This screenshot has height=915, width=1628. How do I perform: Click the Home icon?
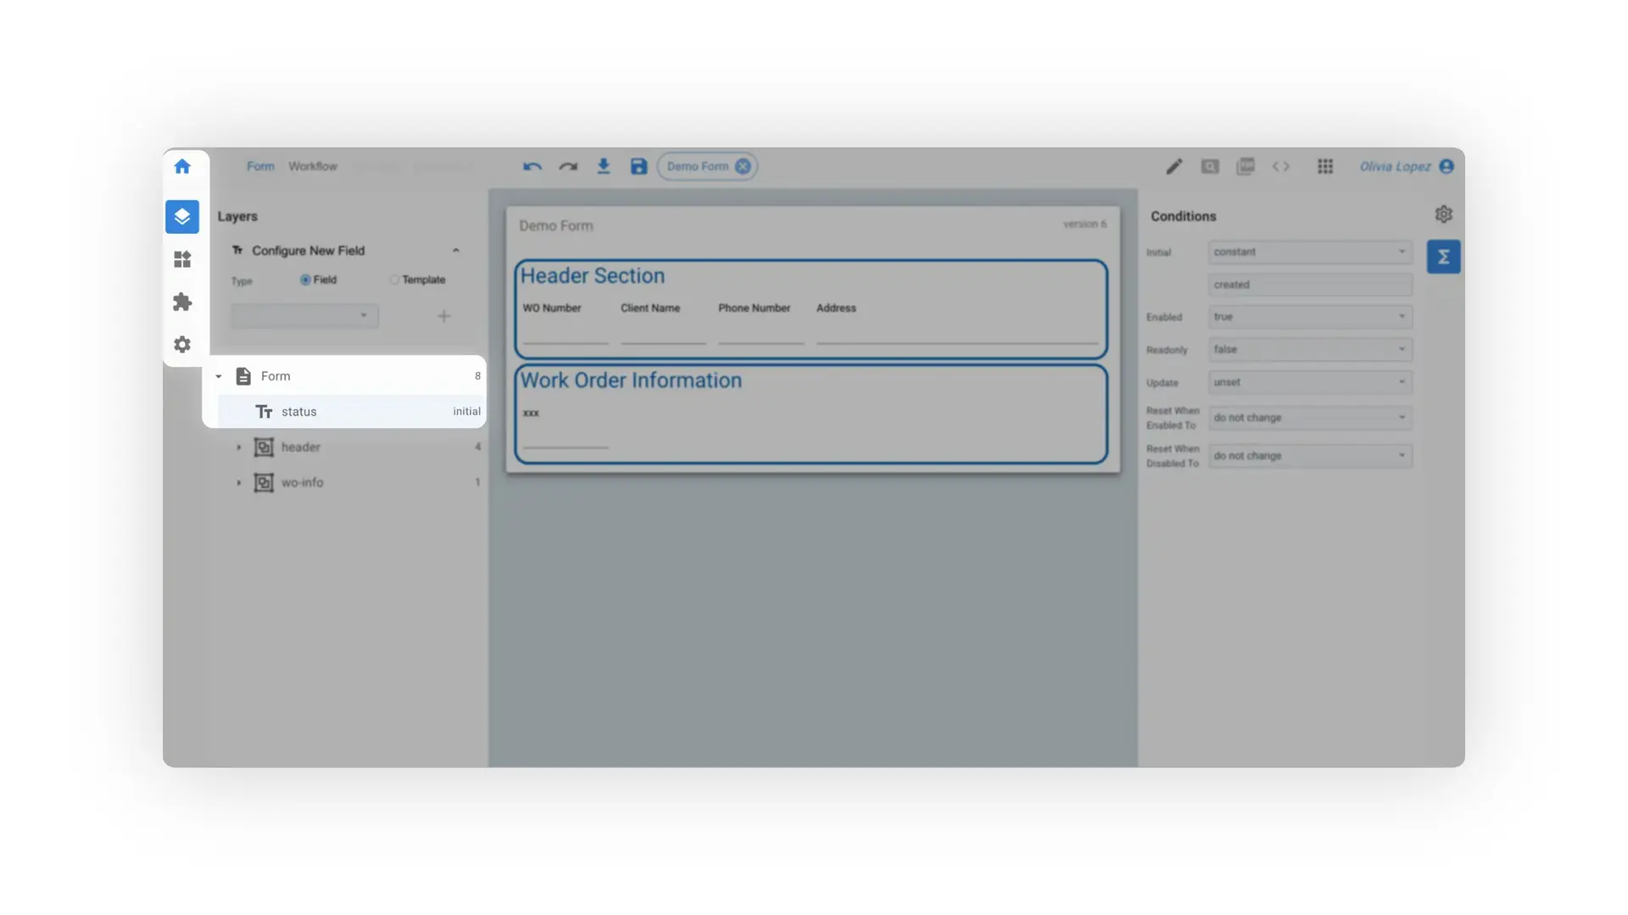pos(182,166)
